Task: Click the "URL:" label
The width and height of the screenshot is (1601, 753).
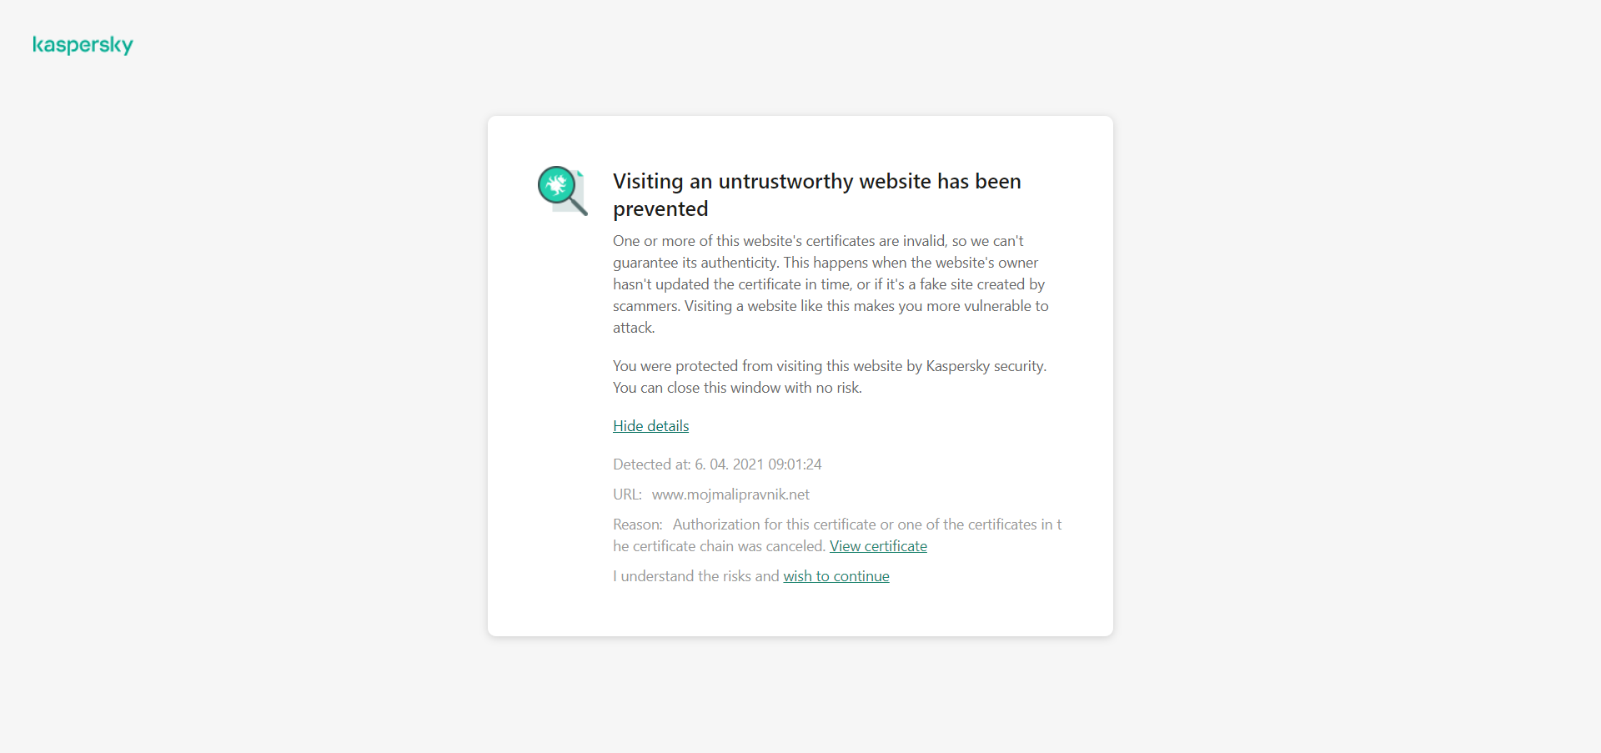Action: click(627, 494)
